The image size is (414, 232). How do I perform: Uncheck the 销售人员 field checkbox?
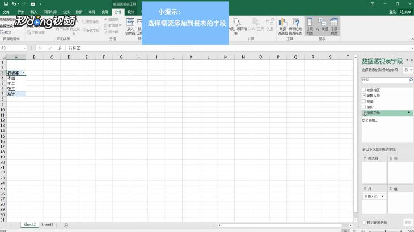[364, 95]
